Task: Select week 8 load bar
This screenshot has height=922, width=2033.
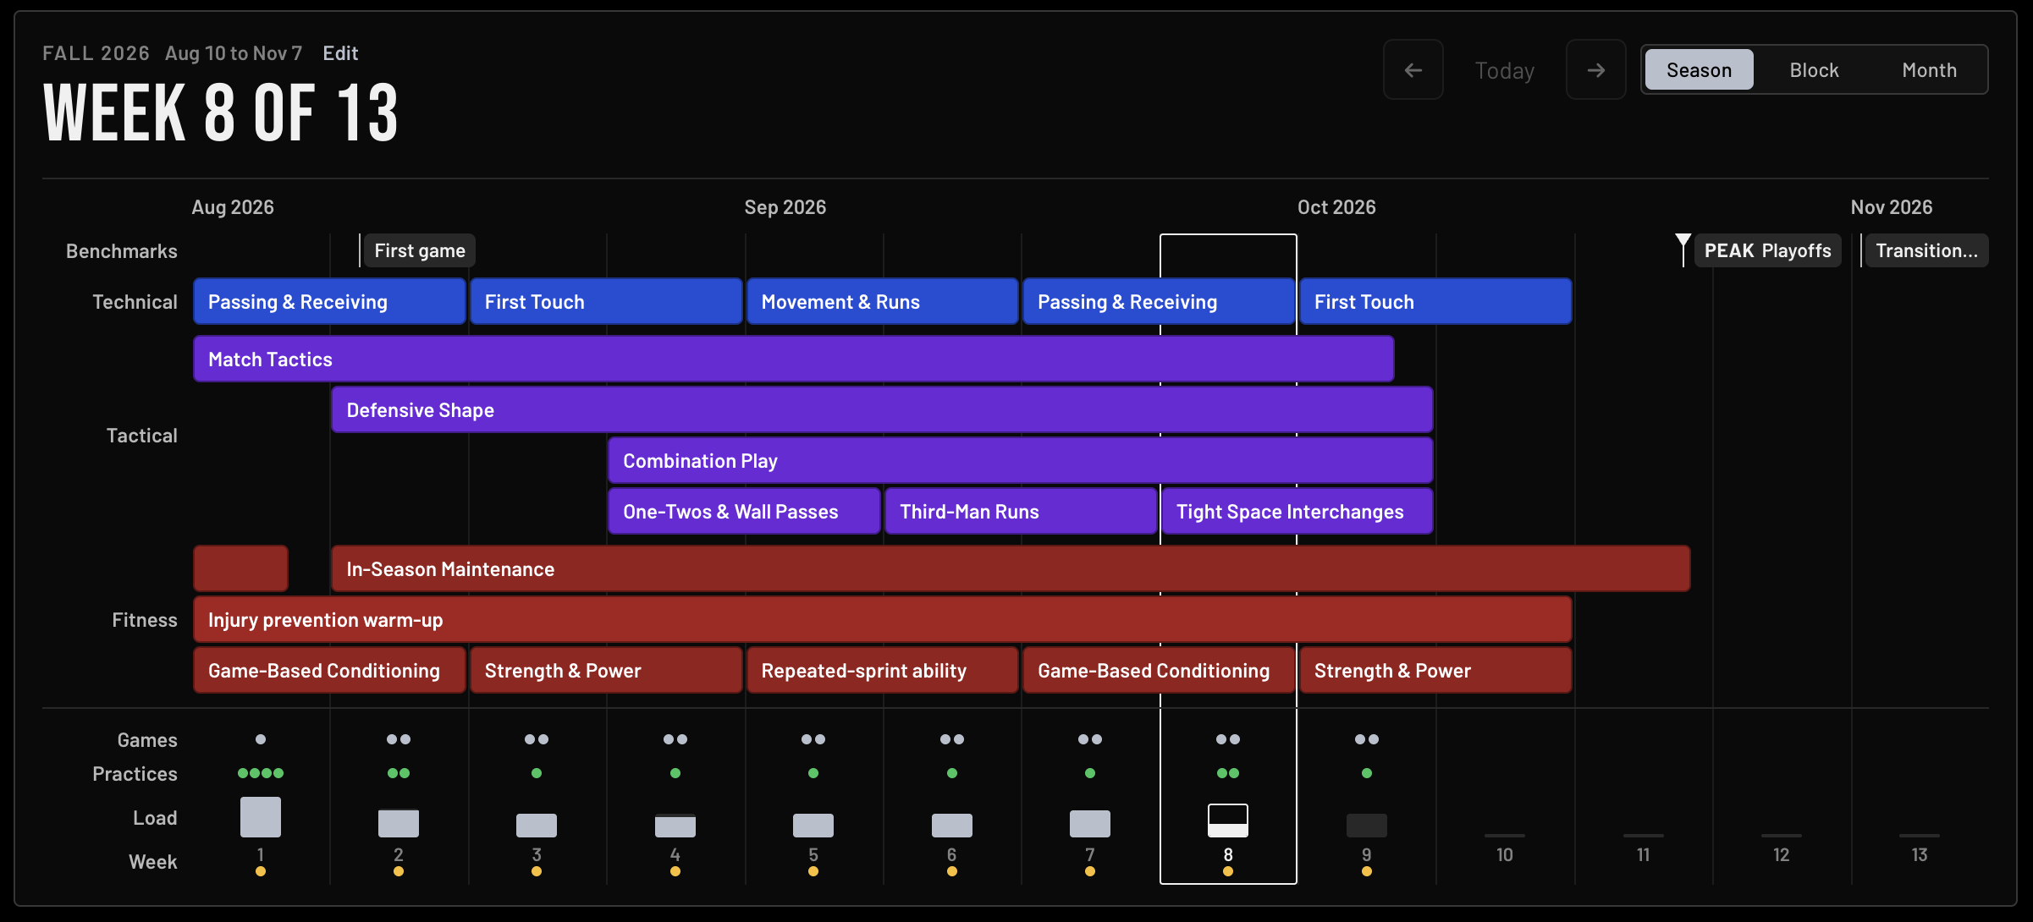Action: click(x=1228, y=820)
